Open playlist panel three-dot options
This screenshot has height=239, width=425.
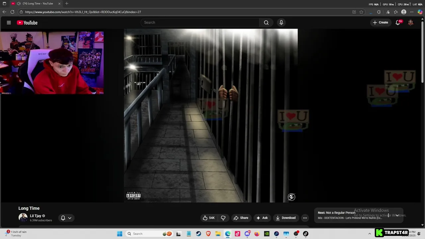(388, 215)
